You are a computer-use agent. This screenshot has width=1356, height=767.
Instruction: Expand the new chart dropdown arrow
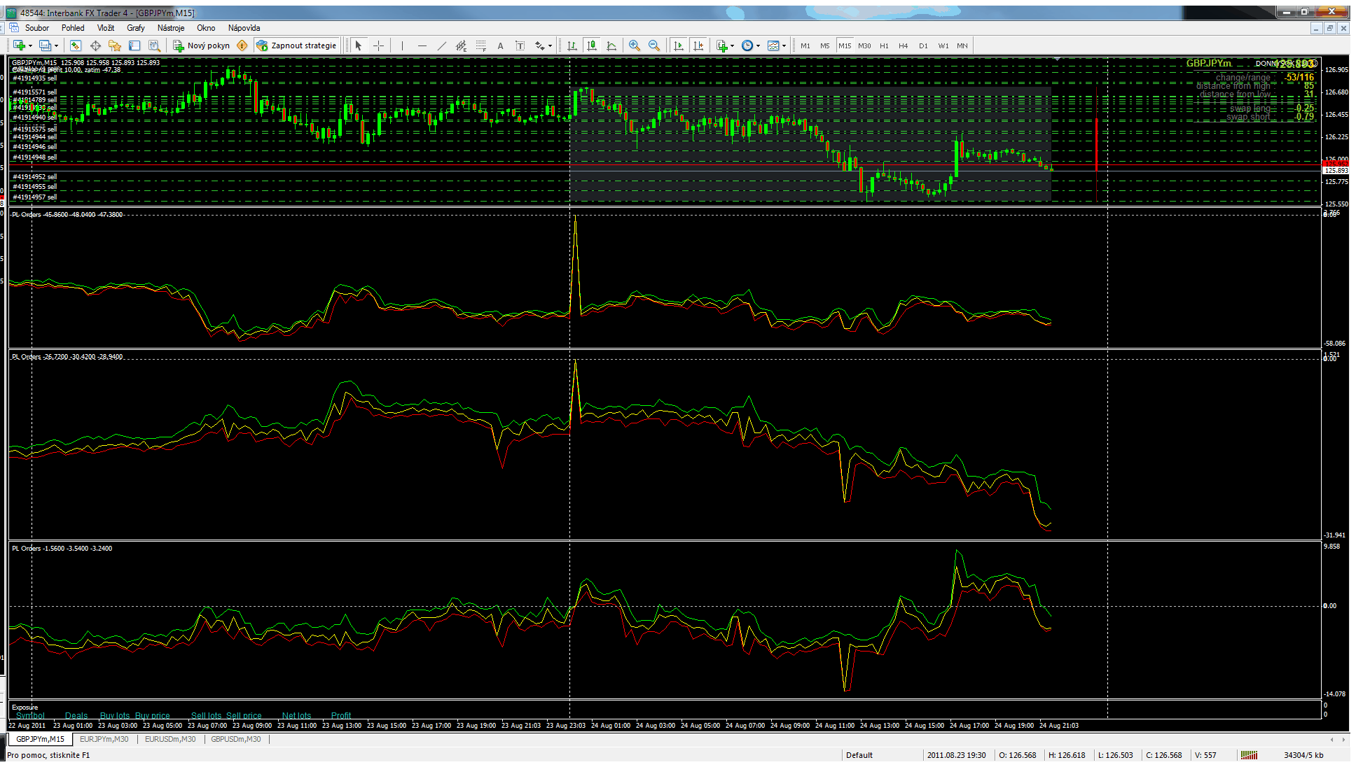(x=30, y=45)
